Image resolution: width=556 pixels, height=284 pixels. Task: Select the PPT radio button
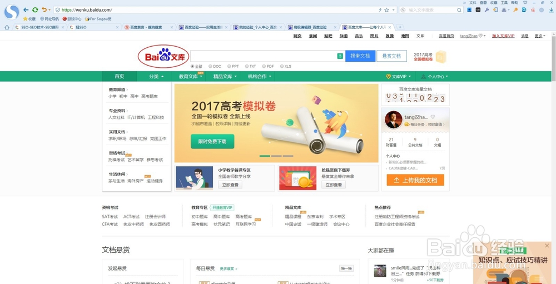(x=229, y=66)
